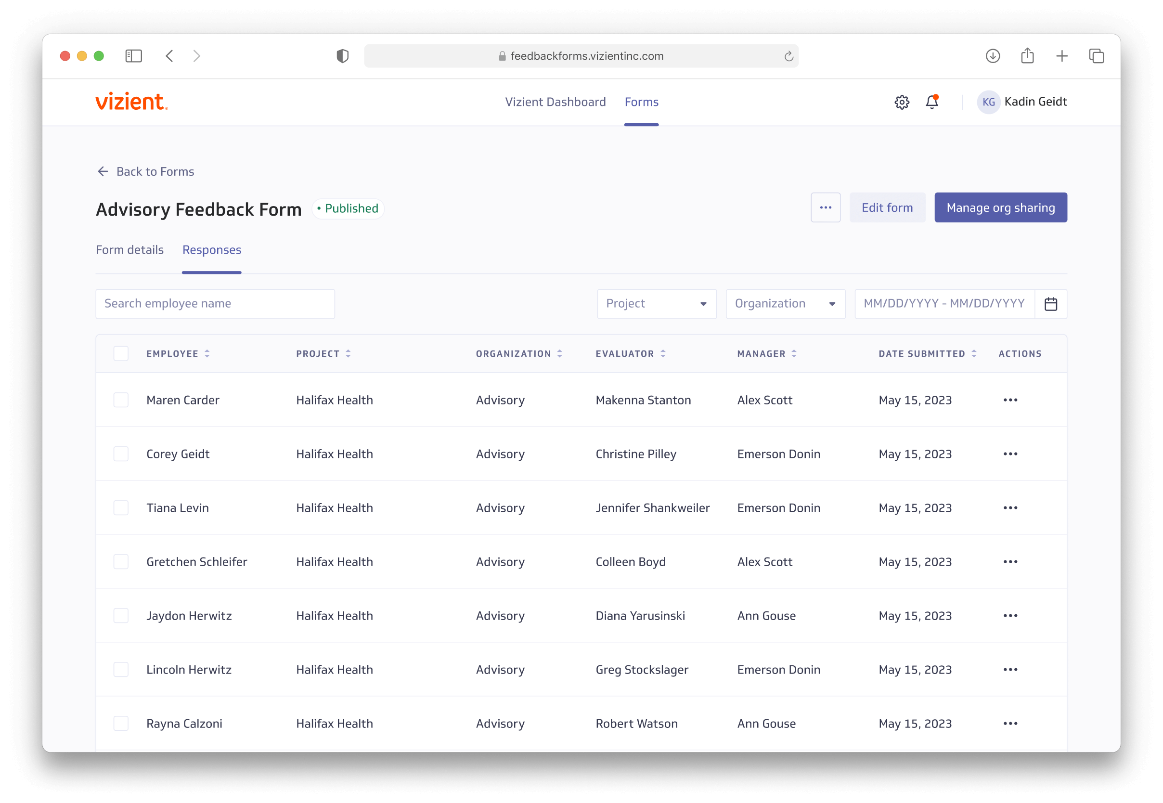Switch to the Form details tab
Screen dimensions: 1163x803
pos(130,250)
